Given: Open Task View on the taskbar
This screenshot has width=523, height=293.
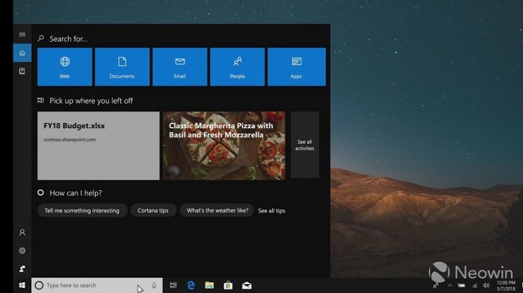Looking at the screenshot, I should (x=173, y=286).
